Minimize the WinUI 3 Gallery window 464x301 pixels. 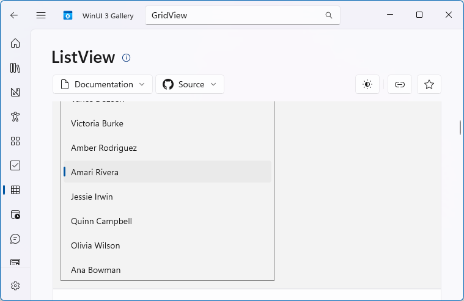click(x=390, y=15)
